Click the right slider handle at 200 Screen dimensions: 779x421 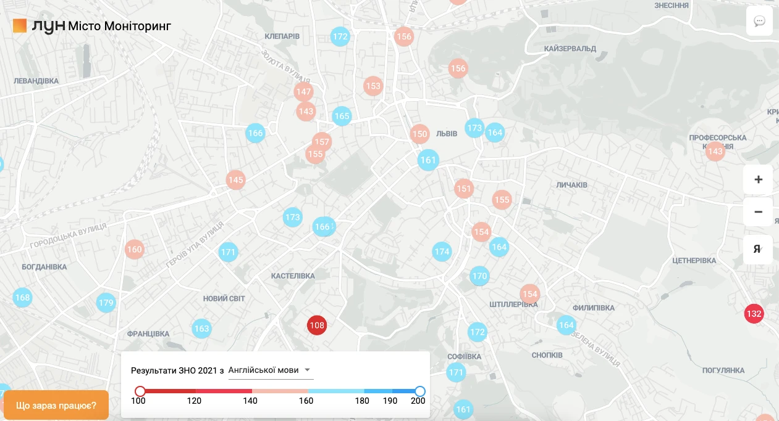point(420,391)
